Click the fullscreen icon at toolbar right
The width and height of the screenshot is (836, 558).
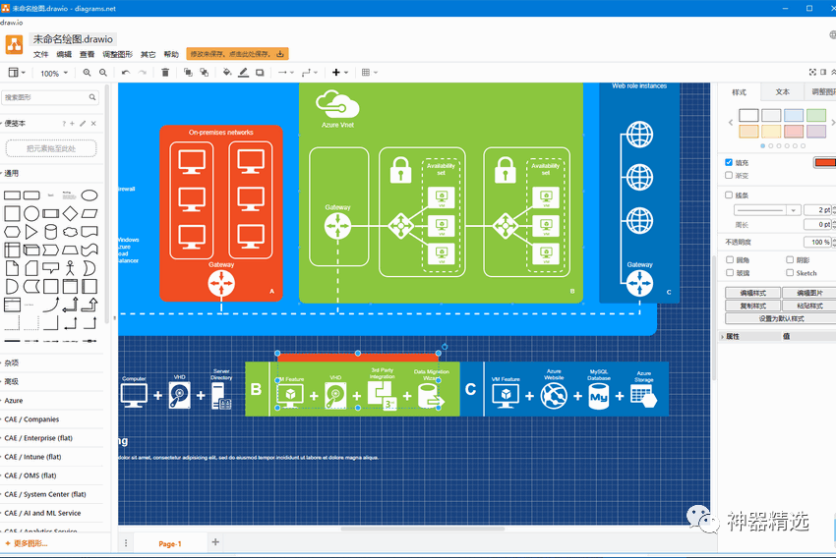[812, 73]
